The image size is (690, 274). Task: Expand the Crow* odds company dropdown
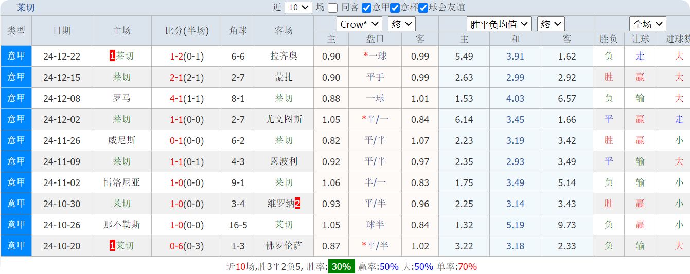(359, 24)
